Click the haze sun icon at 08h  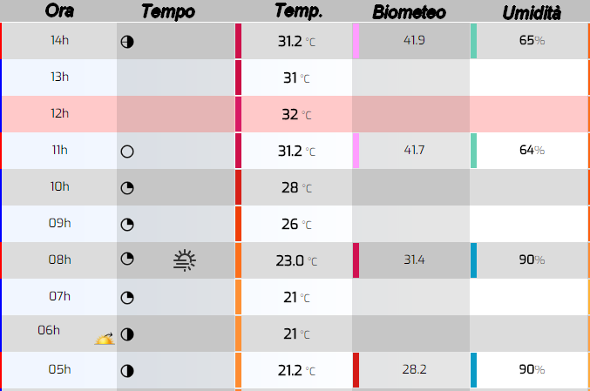[x=185, y=260]
